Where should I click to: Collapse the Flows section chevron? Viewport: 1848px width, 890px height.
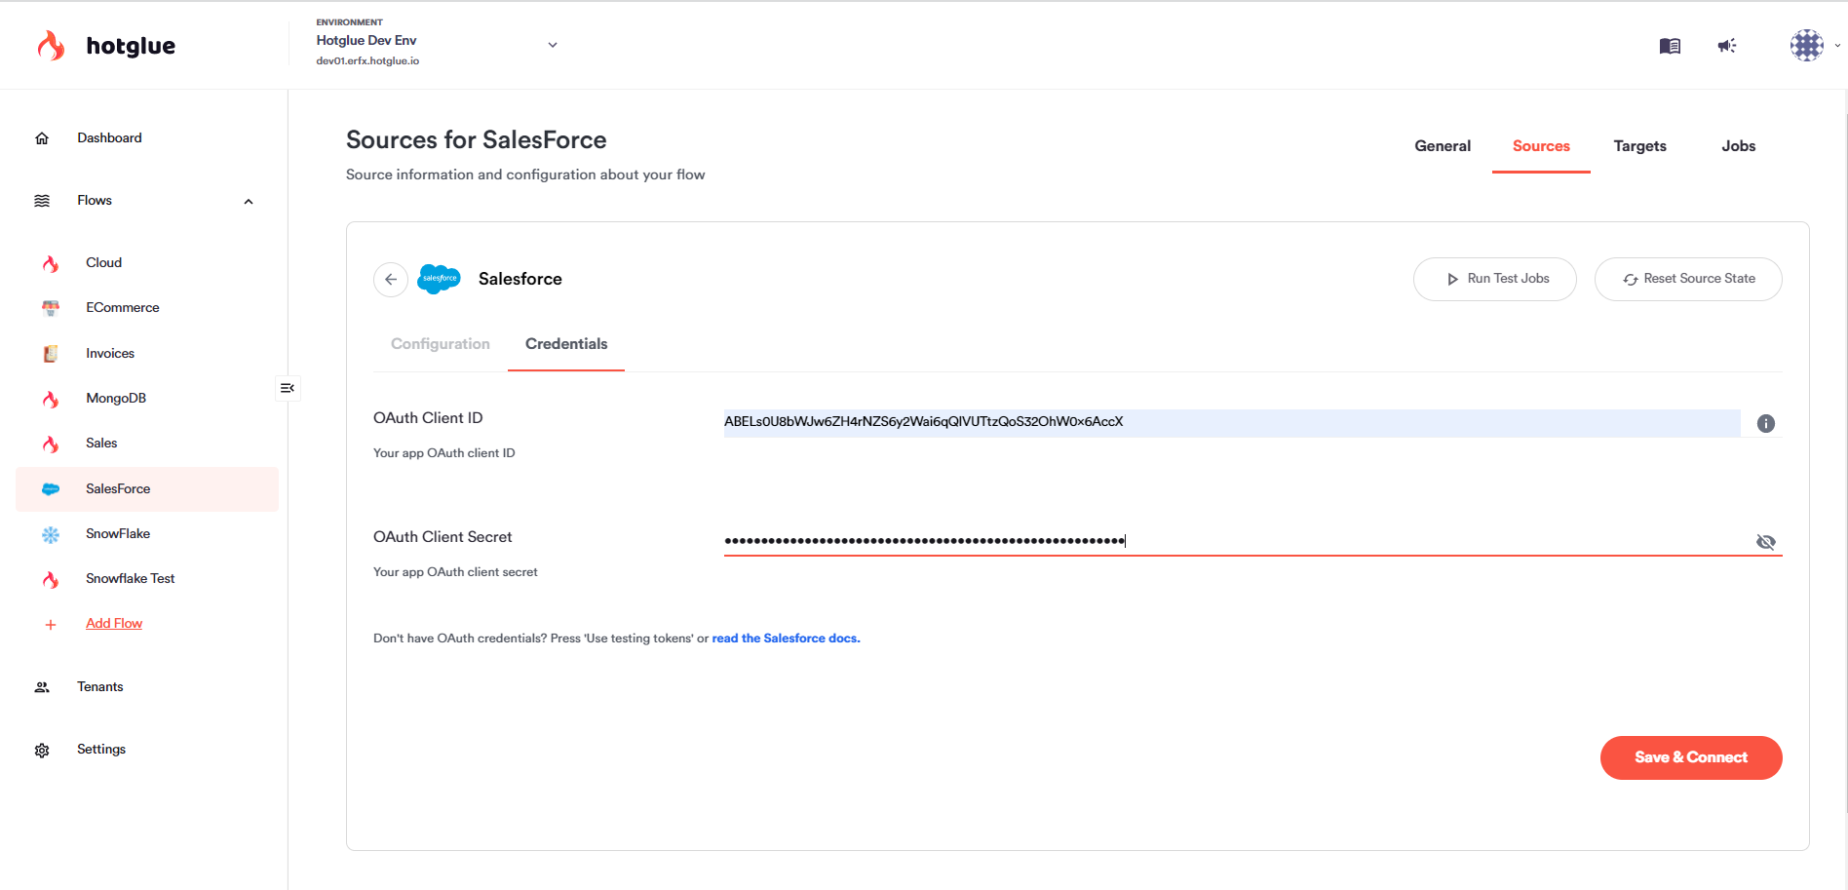[x=249, y=202]
